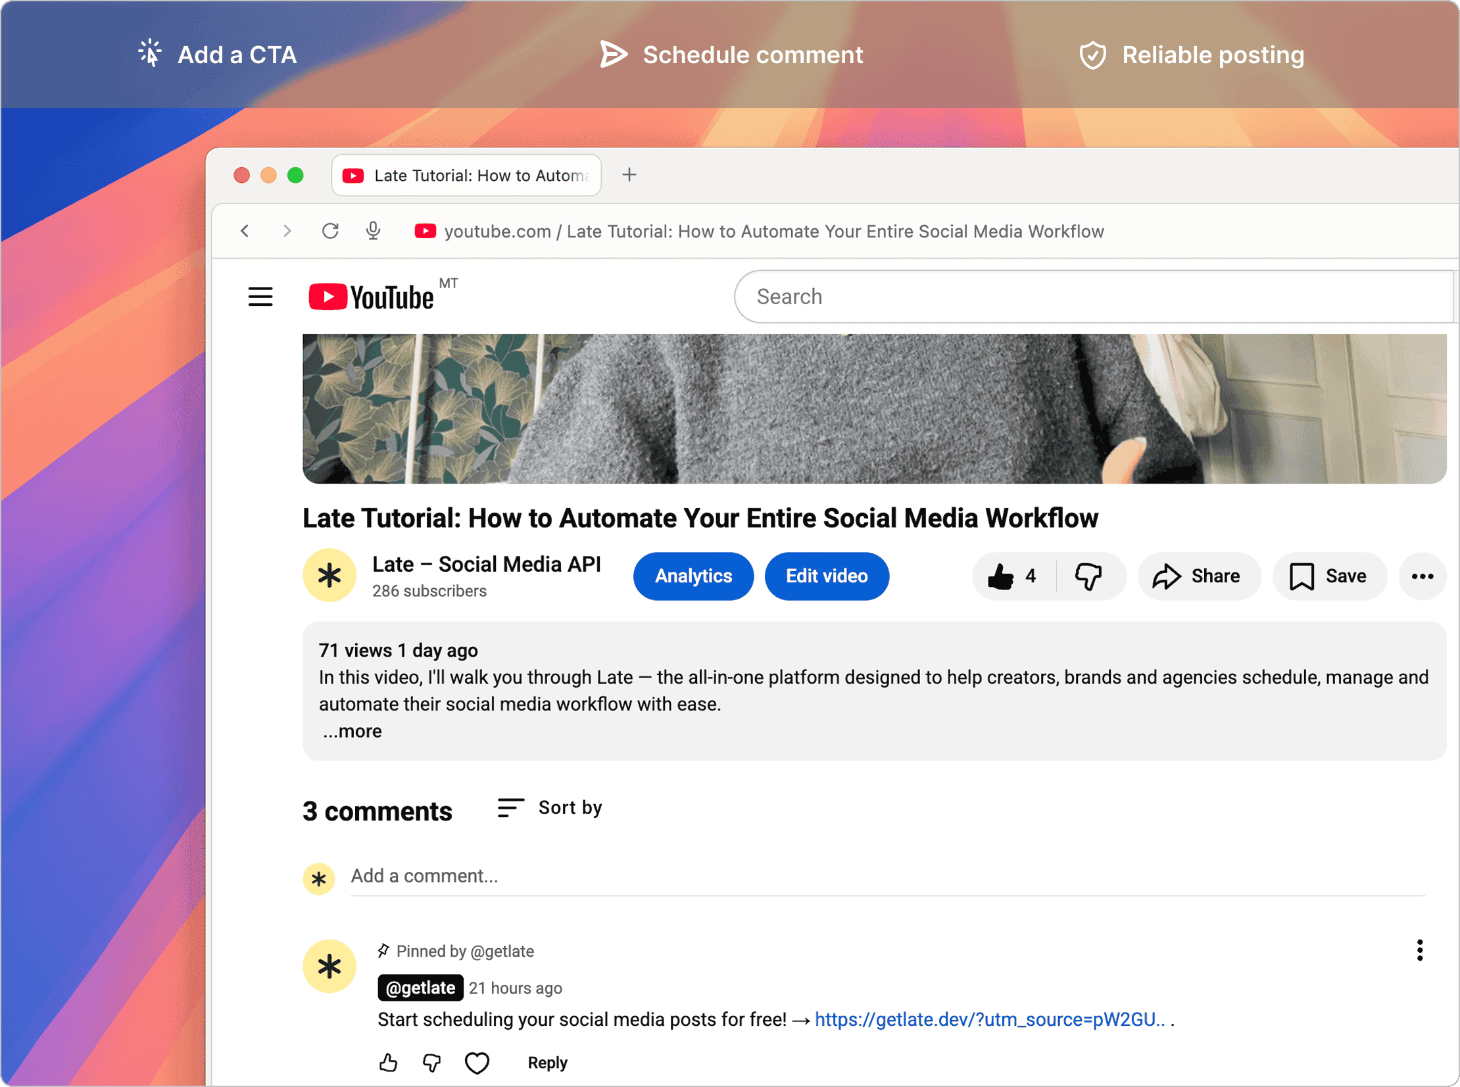Reload the current page
Image resolution: width=1460 pixels, height=1087 pixels.
pos(331,231)
